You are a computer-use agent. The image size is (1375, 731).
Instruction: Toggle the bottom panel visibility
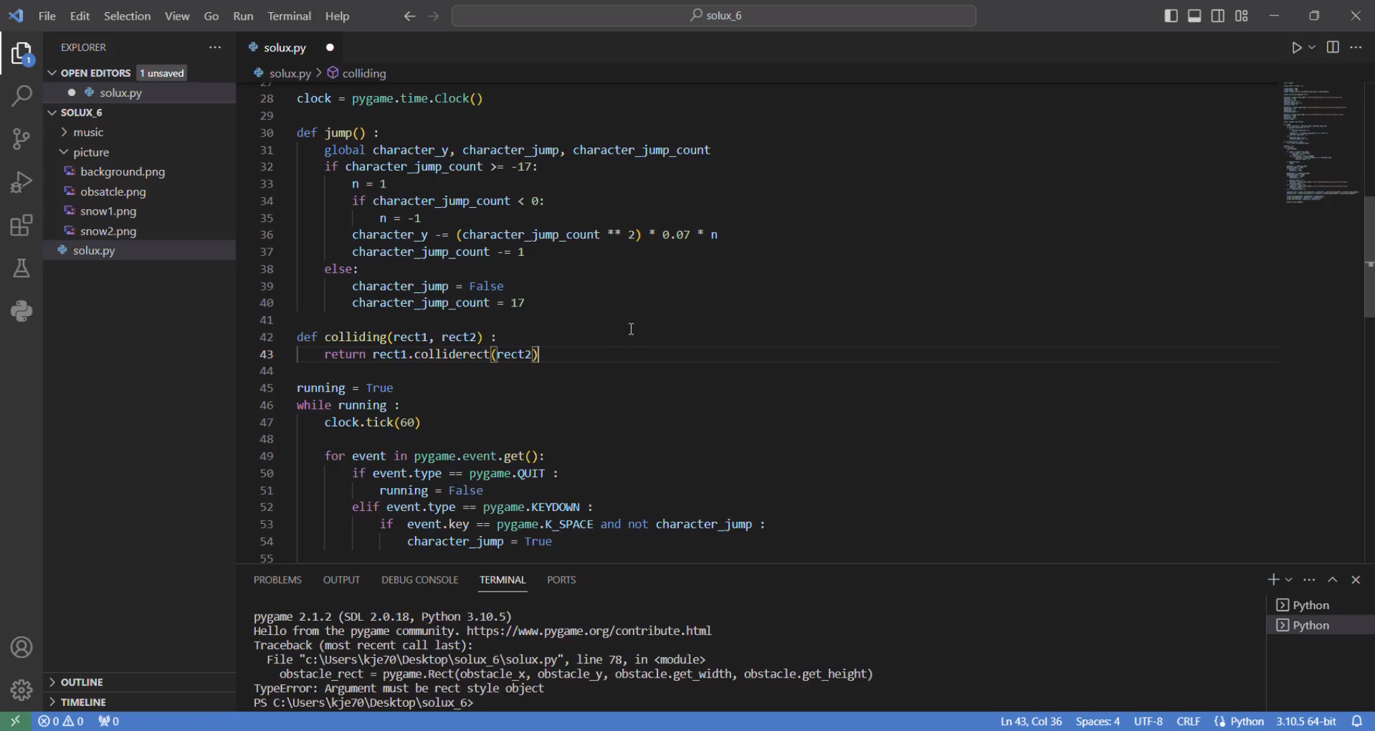tap(1194, 16)
